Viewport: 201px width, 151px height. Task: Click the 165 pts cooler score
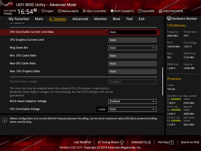(x=171, y=89)
